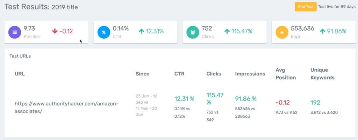Image resolution: width=358 pixels, height=140 pixels.
Task: Click the green Clicks people icon
Action: [193, 32]
